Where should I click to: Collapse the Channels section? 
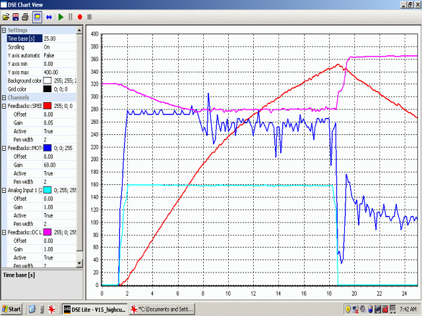coord(4,97)
